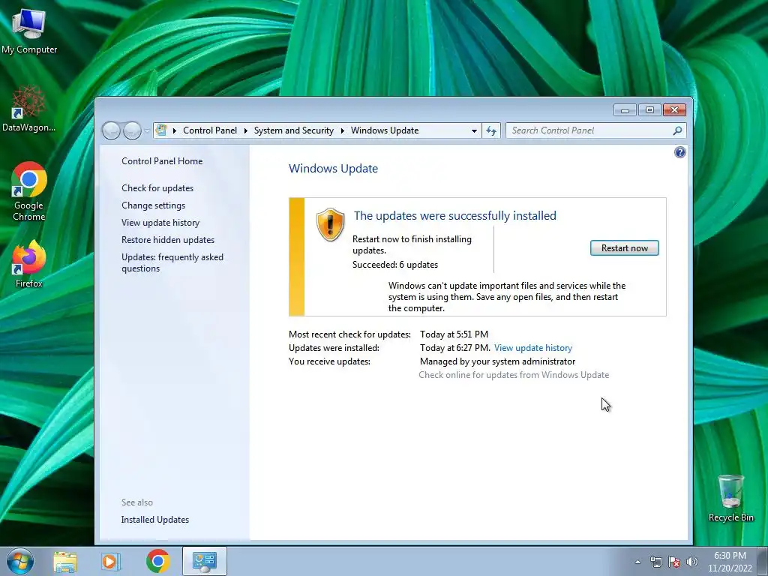This screenshot has width=768, height=576.
Task: Expand the arrow before Control Panel breadcrumb
Action: click(174, 130)
